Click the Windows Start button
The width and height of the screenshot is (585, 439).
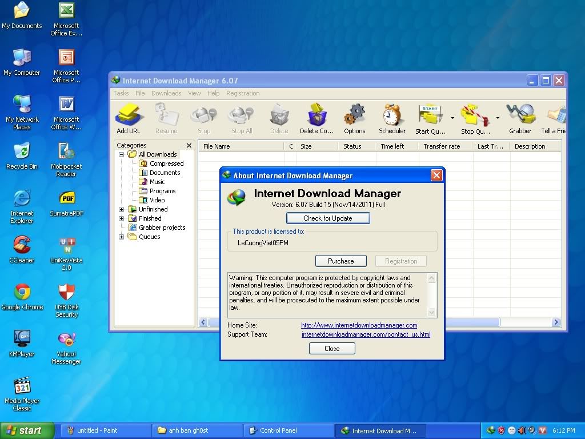coord(27,431)
